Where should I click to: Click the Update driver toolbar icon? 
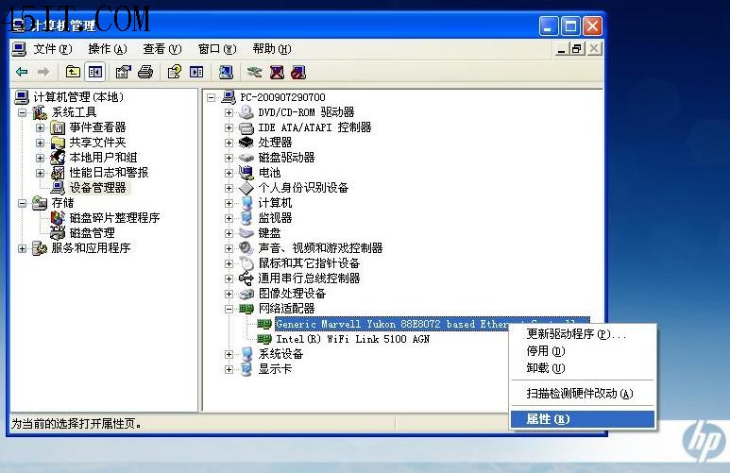coord(254,72)
